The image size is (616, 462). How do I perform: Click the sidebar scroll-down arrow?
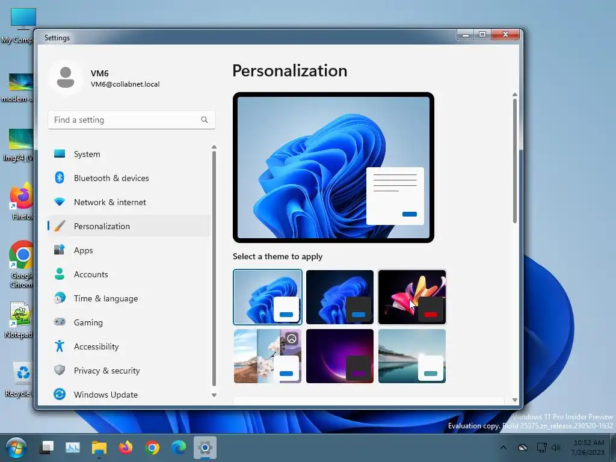coord(214,395)
